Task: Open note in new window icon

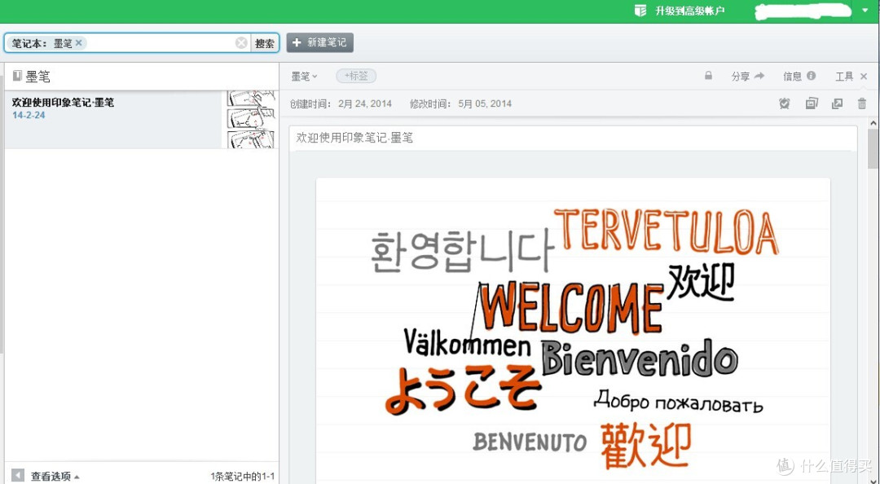Action: point(837,103)
